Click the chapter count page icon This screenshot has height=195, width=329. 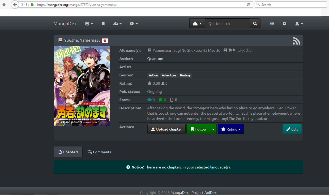(171, 100)
